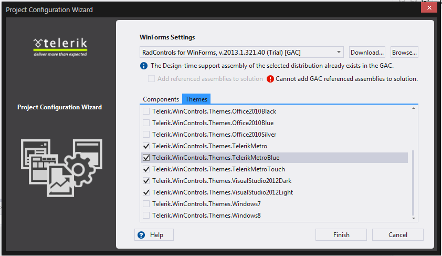Check the Office2010Silver theme checkbox
This screenshot has width=442, height=256.
[146, 135]
